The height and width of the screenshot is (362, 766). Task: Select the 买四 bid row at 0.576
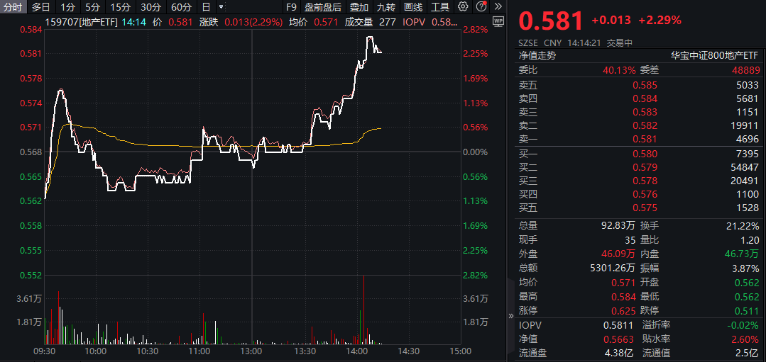639,195
